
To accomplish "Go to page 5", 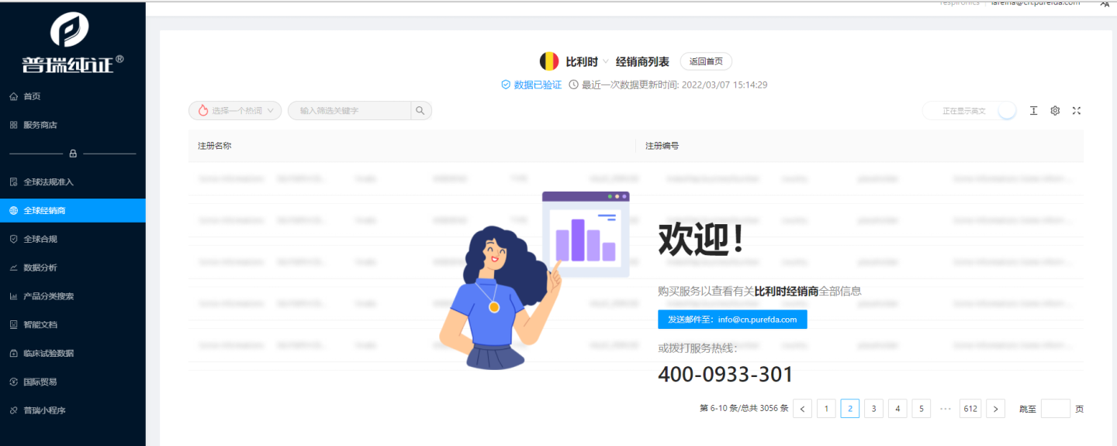I will (922, 409).
